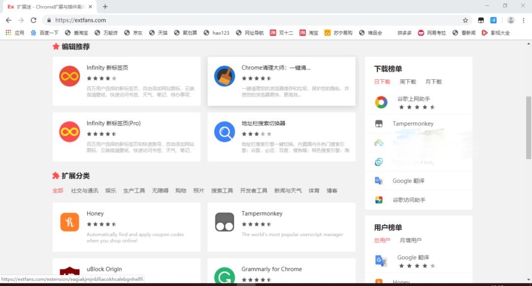This screenshot has height=286, width=532.
Task: Switch to the 月增用户 tab
Action: (x=410, y=240)
